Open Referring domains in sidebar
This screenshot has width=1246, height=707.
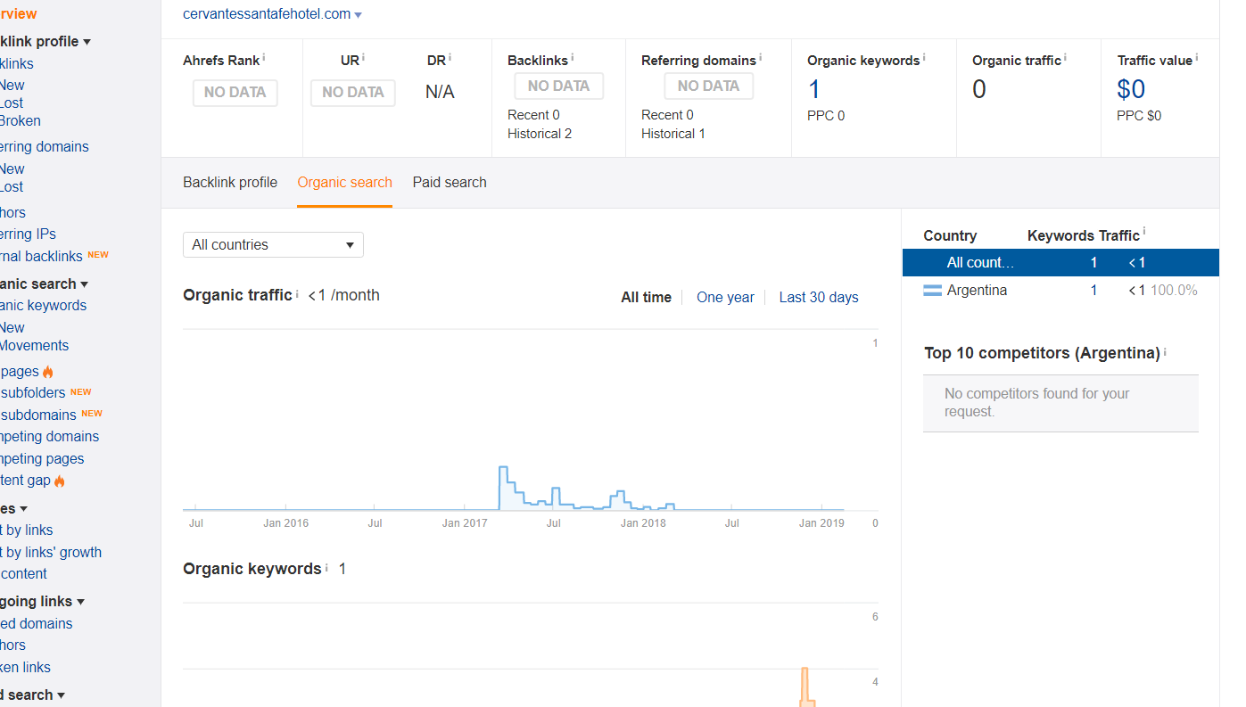[44, 146]
